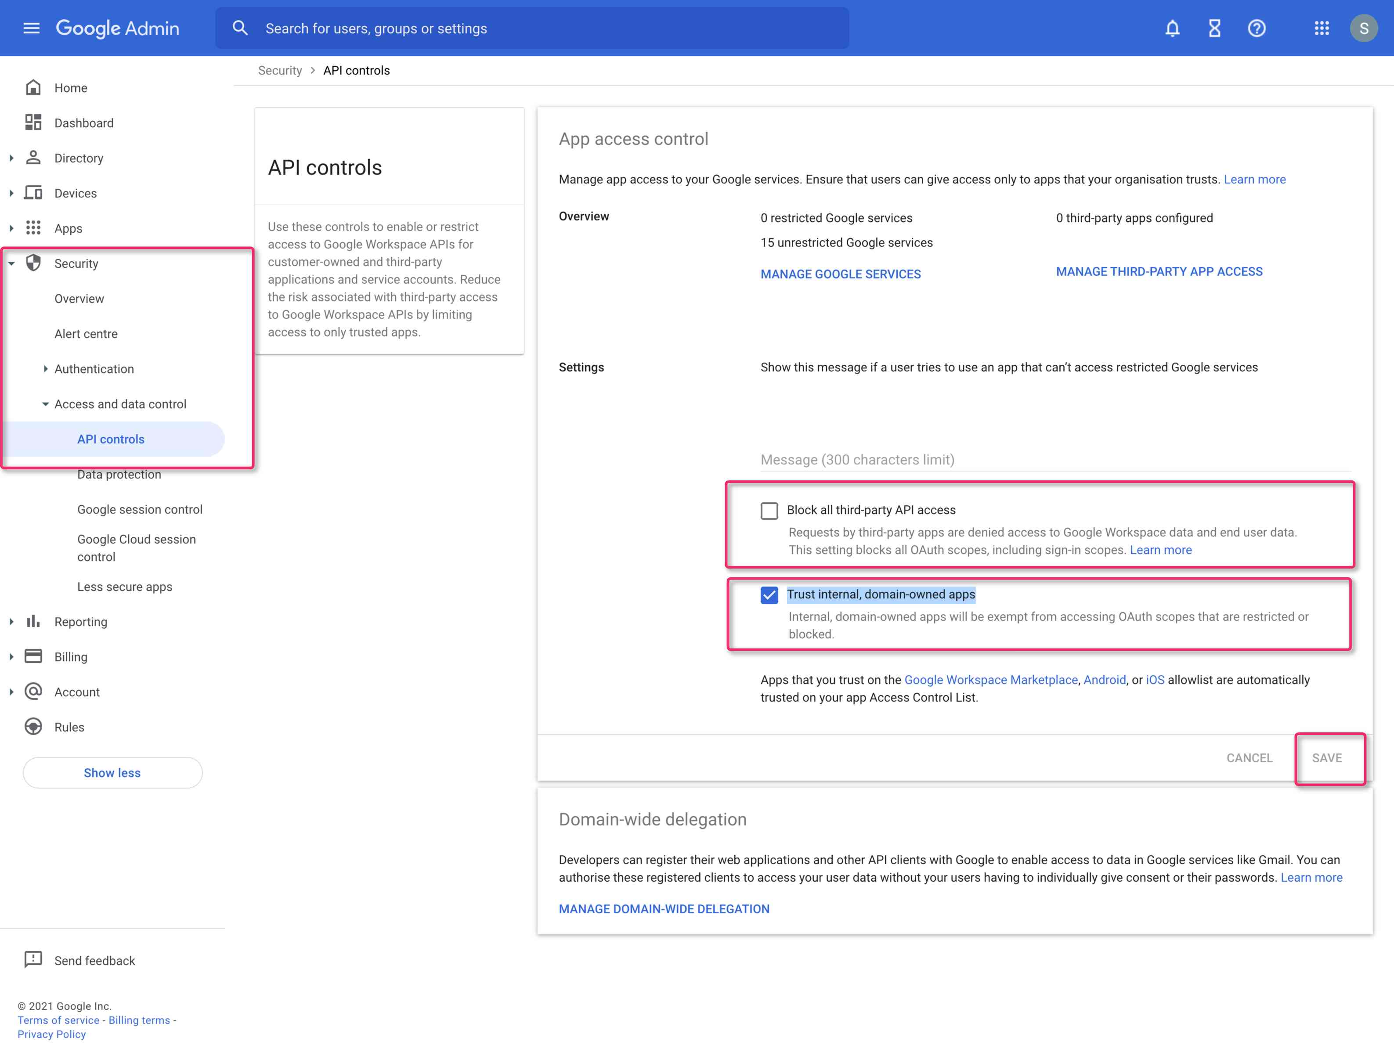Click MANAGE GOOGLE SERVICES link

click(840, 274)
